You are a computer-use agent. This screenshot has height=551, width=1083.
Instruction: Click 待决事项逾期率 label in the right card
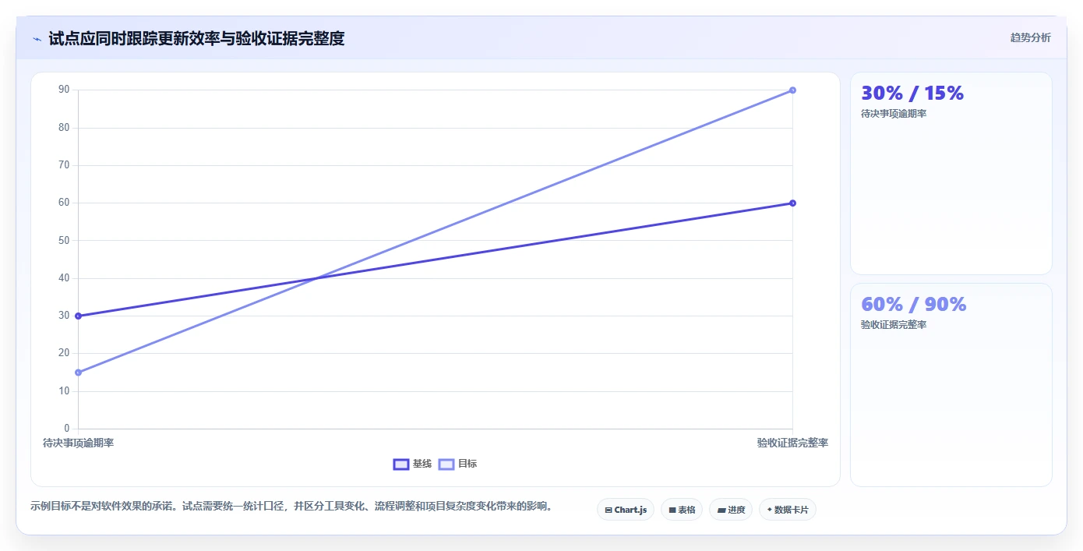[x=894, y=114]
